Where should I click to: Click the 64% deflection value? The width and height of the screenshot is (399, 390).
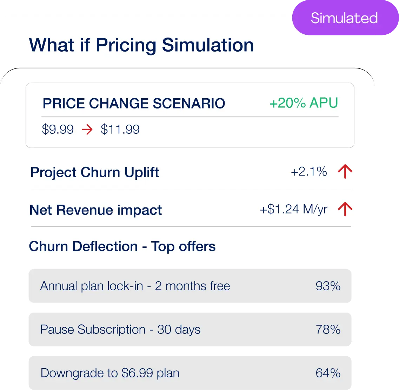(328, 372)
